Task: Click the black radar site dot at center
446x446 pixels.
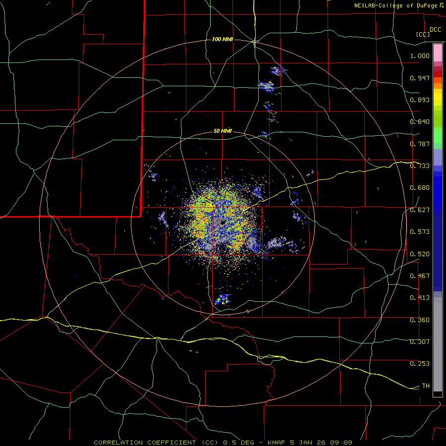Action: (223, 223)
